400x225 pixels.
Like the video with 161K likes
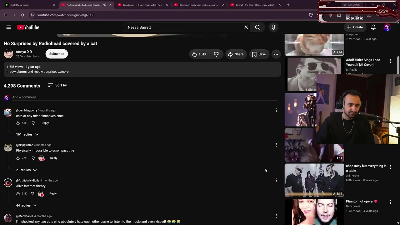tap(199, 54)
